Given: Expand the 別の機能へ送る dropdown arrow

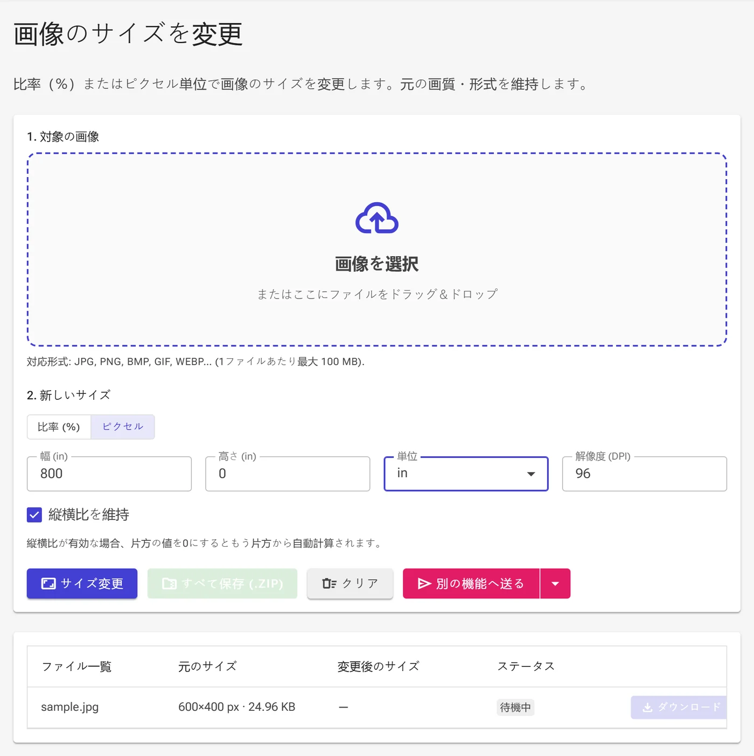Looking at the screenshot, I should point(555,583).
